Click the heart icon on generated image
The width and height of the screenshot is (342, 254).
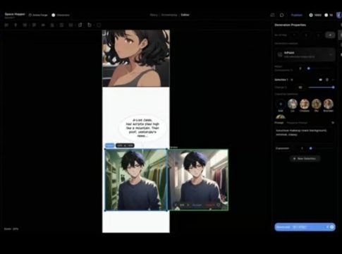point(219,205)
